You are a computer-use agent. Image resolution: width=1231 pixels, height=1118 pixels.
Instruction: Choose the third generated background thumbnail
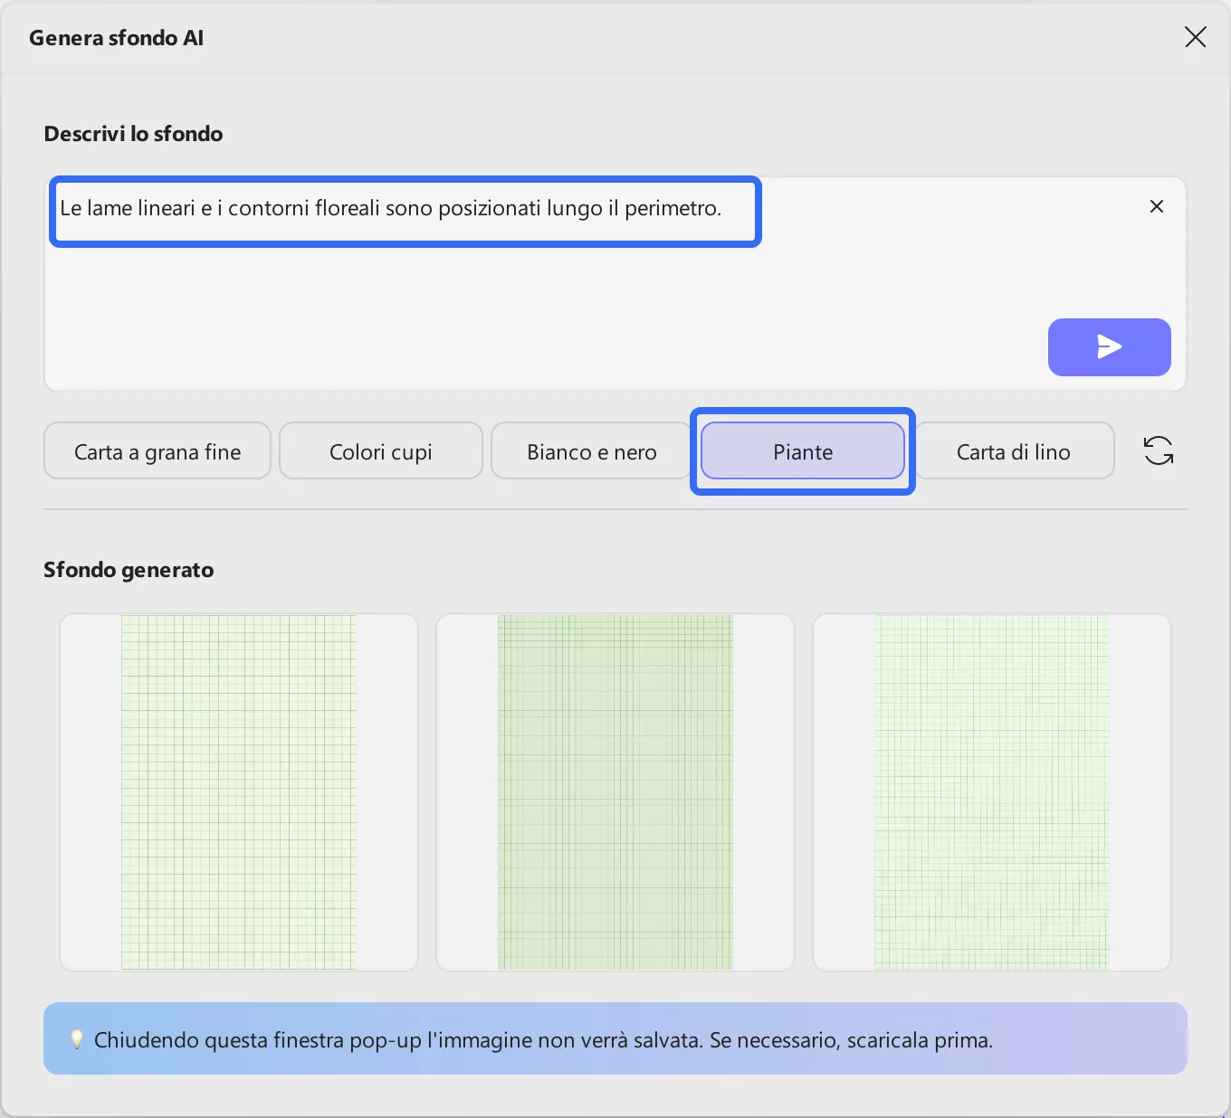991,791
